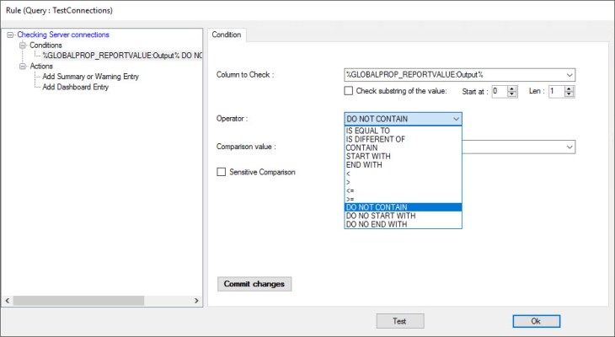
Task: Select END WITH in operator list
Action: coord(365,164)
